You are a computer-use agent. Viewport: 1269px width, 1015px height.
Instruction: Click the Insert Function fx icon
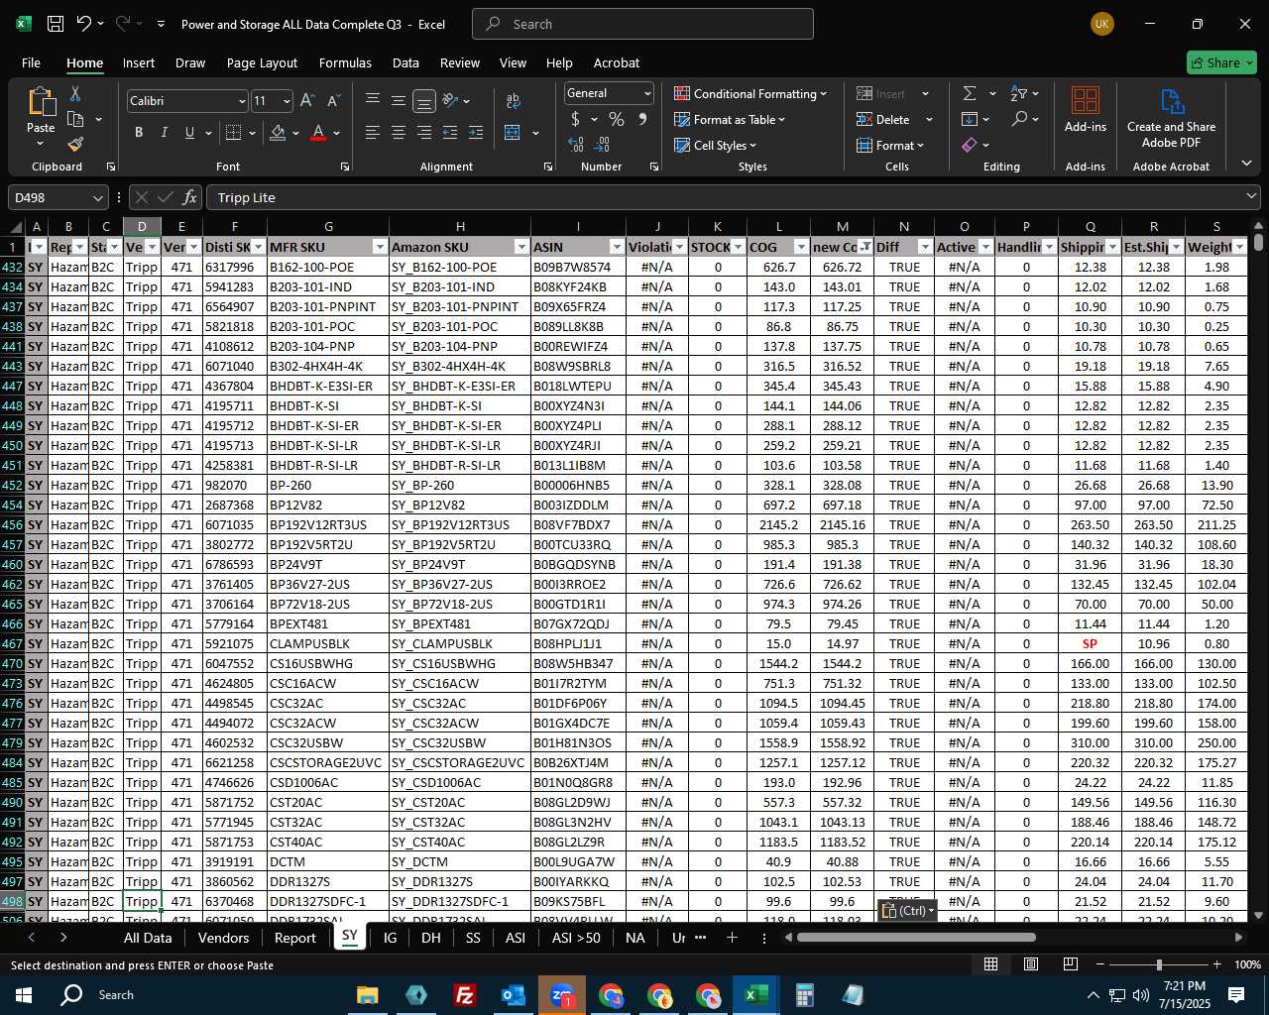pyautogui.click(x=190, y=197)
